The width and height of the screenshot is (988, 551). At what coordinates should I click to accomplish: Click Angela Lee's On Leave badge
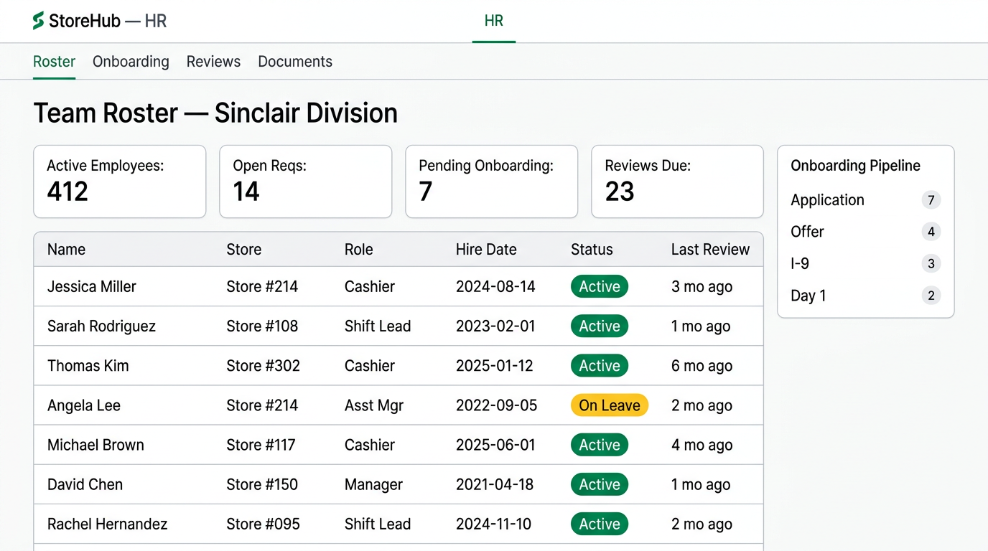click(610, 405)
